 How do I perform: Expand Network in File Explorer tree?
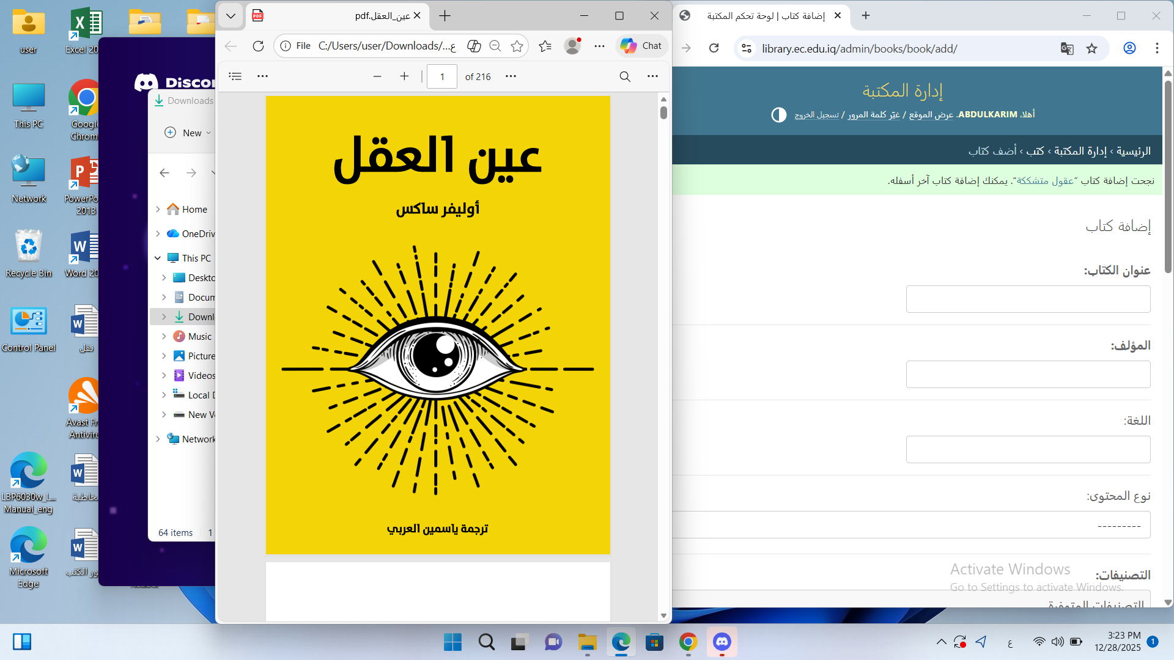158,439
